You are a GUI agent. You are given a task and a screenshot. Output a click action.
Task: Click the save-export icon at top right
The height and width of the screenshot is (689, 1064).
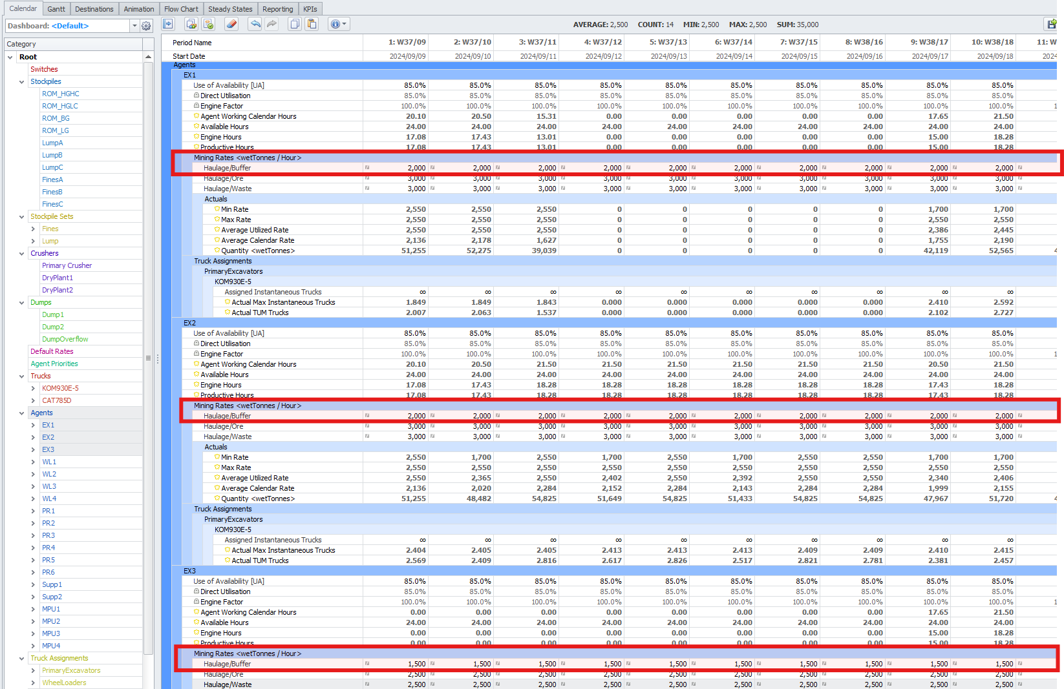1052,25
